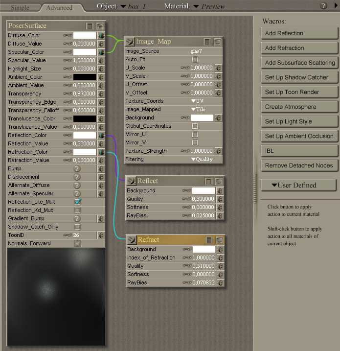The width and height of the screenshot is (340, 351).
Task: Toggle Image_Map node preview eye icon
Action: coord(218,42)
